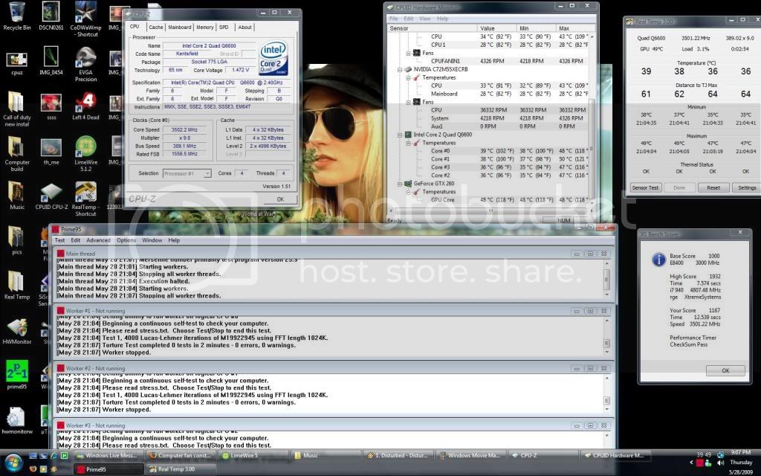Open the Real Temp folder on desktop
Viewport: 761px width, 476px height.
pyautogui.click(x=17, y=285)
